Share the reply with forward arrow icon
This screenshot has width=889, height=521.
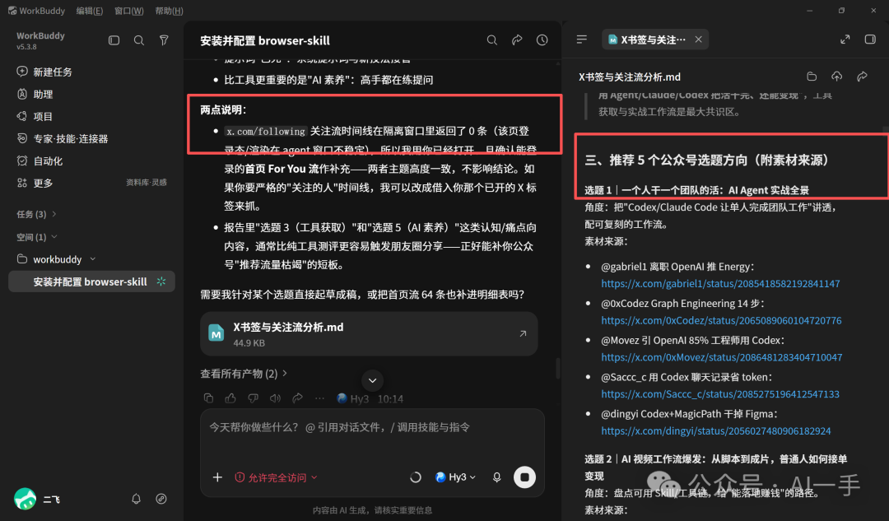point(297,398)
